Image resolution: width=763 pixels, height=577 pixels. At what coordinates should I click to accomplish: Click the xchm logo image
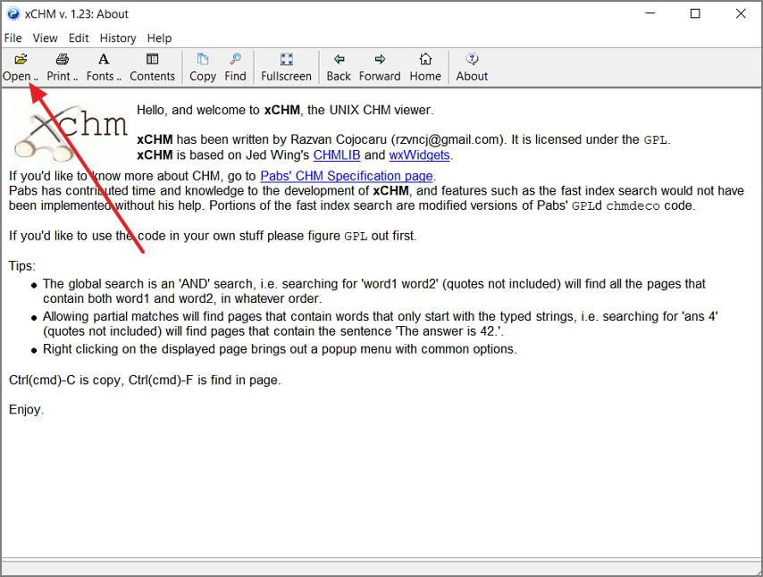(x=71, y=132)
